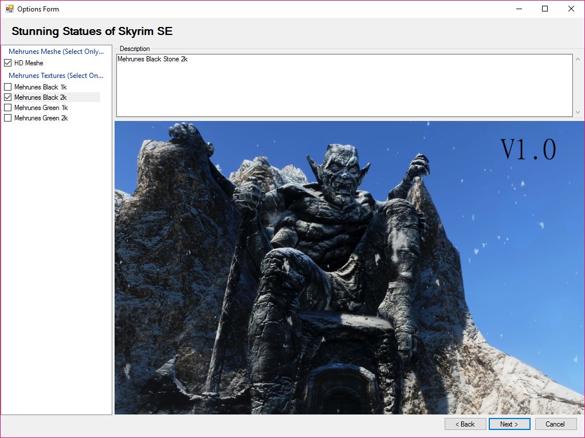585x438 pixels.
Task: Click the Next button
Action: point(509,424)
